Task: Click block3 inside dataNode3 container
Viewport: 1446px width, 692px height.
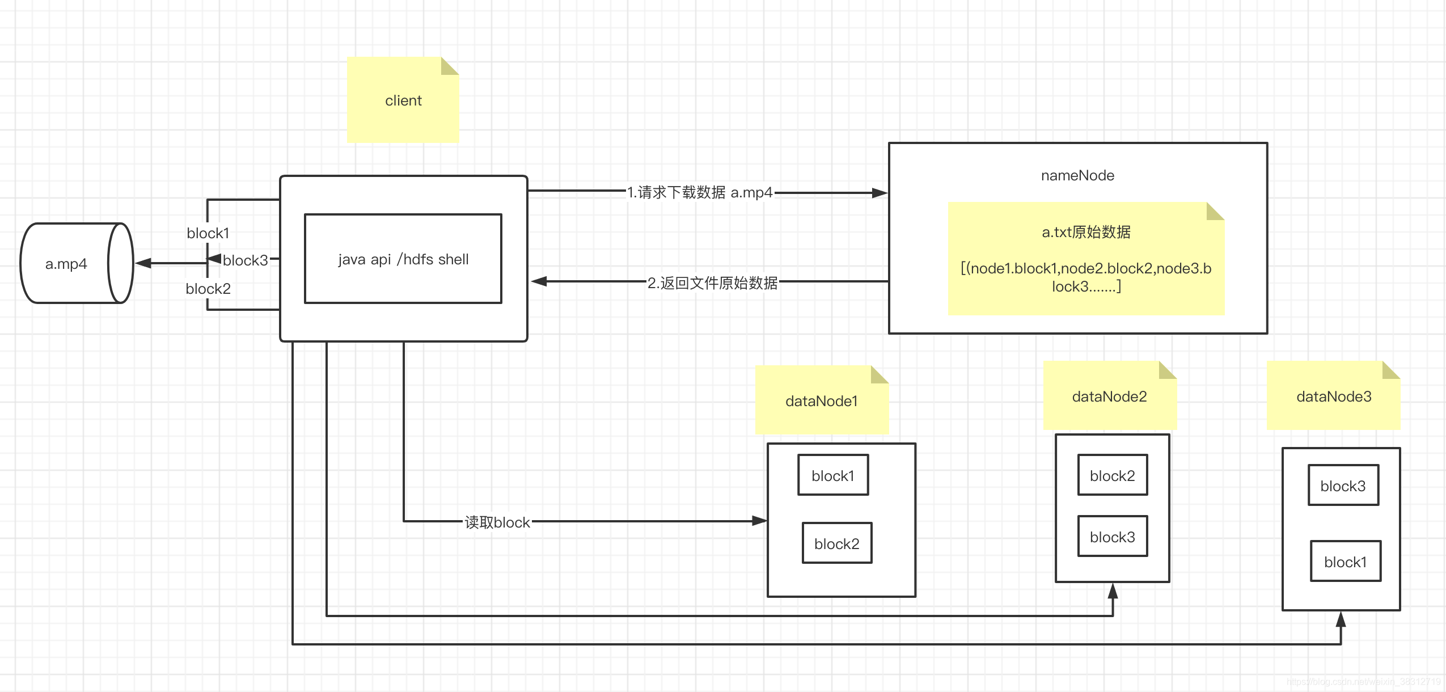Action: [x=1343, y=486]
